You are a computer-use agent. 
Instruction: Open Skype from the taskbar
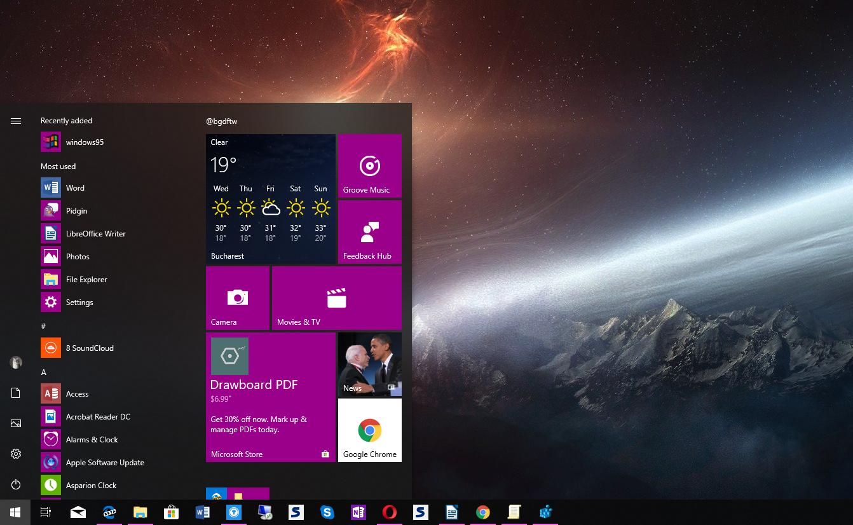pos(327,512)
